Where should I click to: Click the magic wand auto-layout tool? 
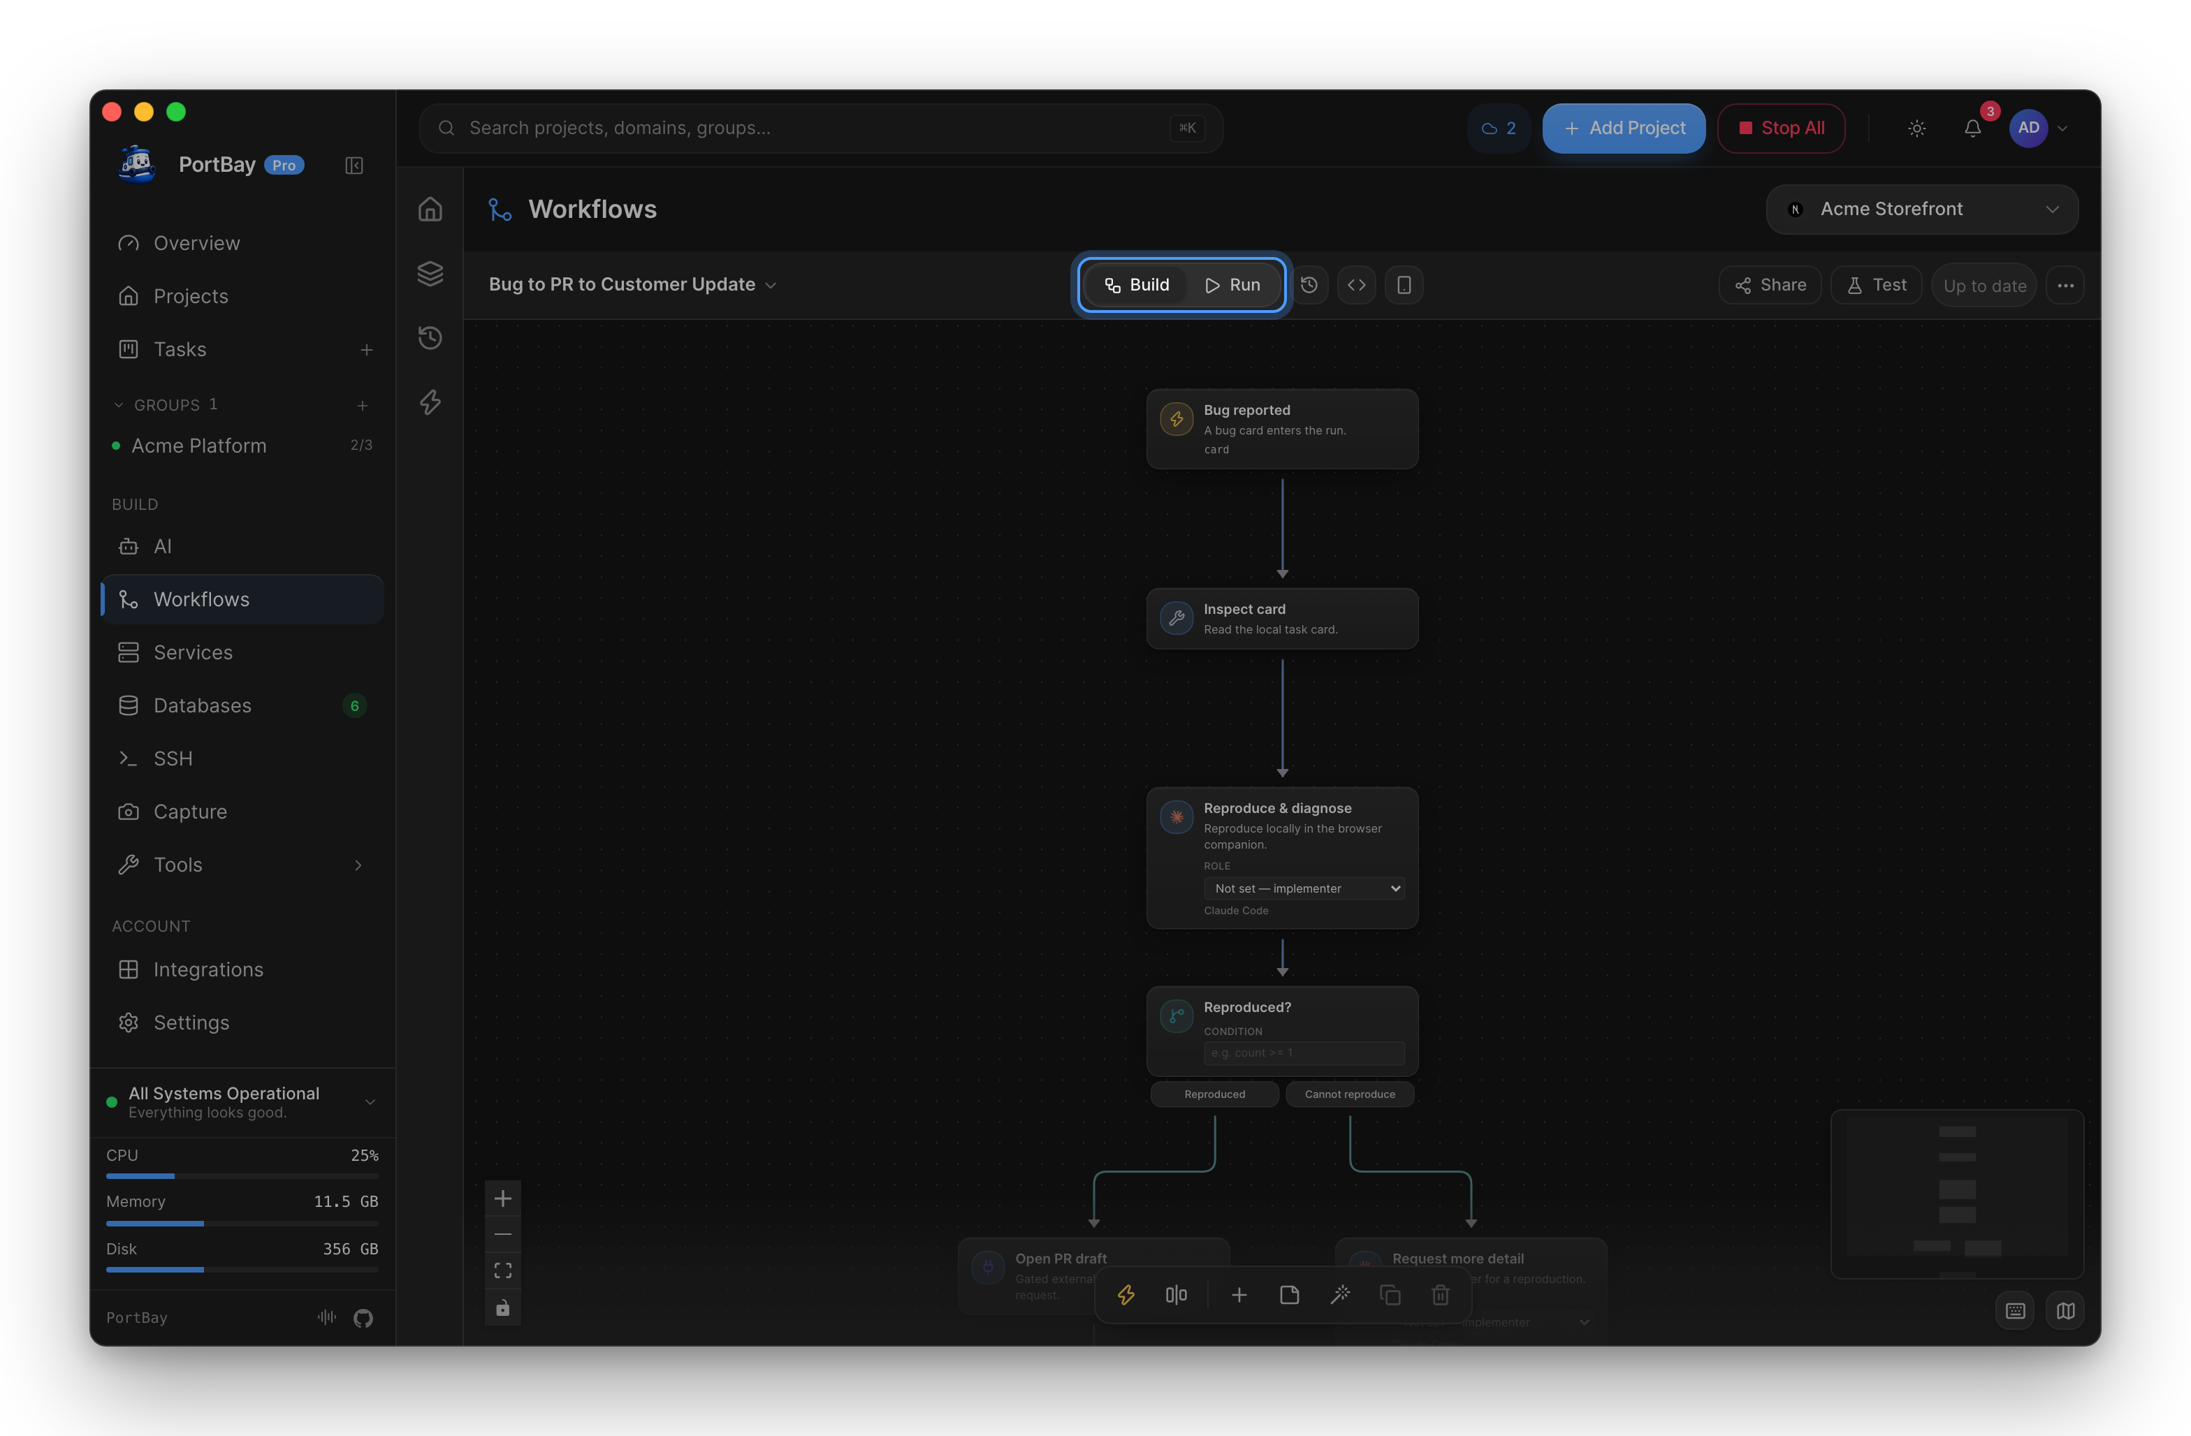[1340, 1295]
